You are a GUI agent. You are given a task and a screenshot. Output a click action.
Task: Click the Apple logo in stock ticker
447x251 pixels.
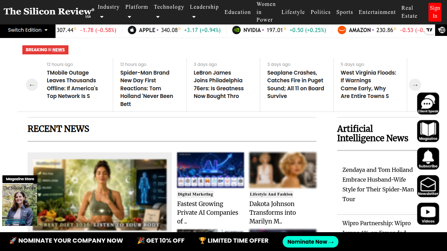[132, 30]
